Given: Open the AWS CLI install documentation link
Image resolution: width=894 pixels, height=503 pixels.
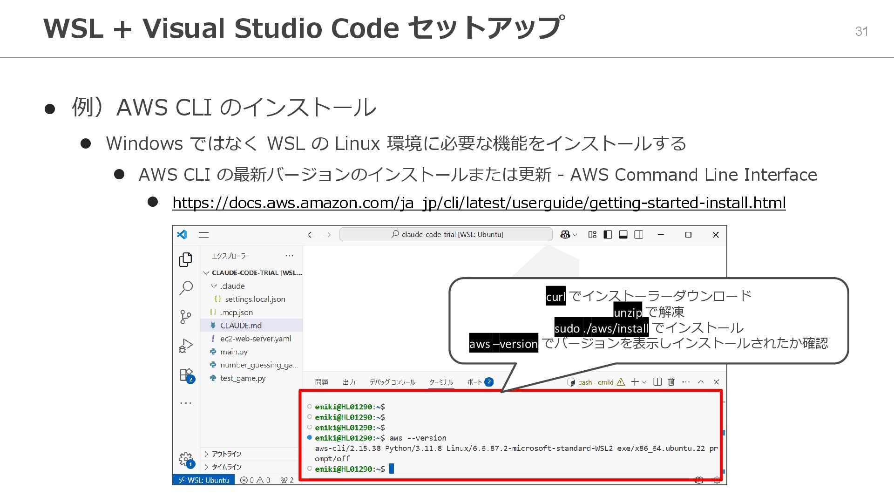Looking at the screenshot, I should coord(479,203).
